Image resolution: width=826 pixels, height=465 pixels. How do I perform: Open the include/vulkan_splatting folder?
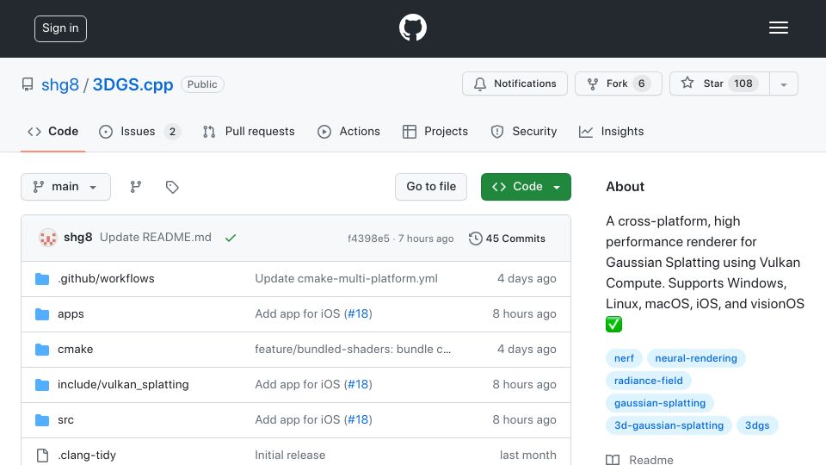pos(123,384)
